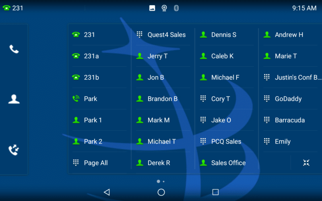
Task: Open the phone dialer icon in sidebar
Action: [x=14, y=49]
